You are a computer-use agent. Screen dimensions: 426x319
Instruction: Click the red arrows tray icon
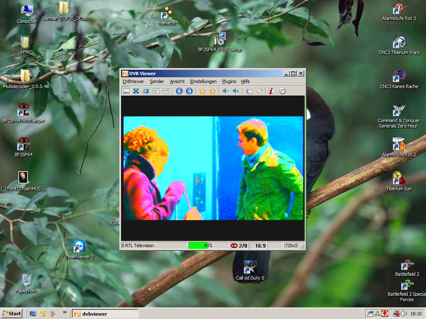tap(385, 314)
